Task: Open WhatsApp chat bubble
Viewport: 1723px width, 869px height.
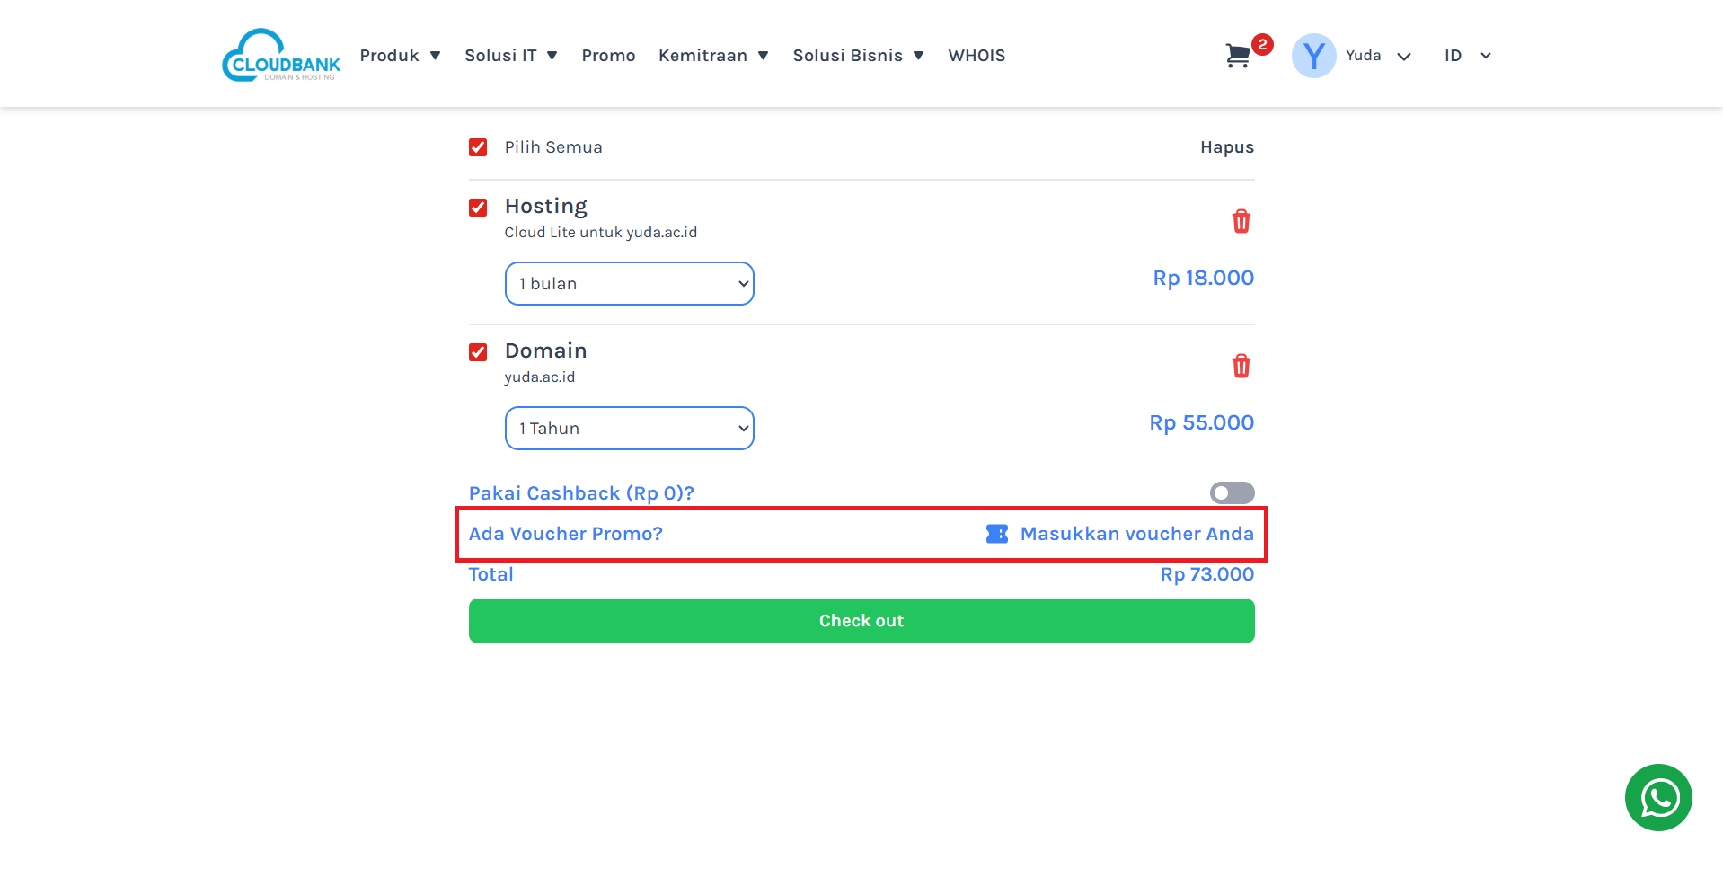Action: pos(1658,797)
